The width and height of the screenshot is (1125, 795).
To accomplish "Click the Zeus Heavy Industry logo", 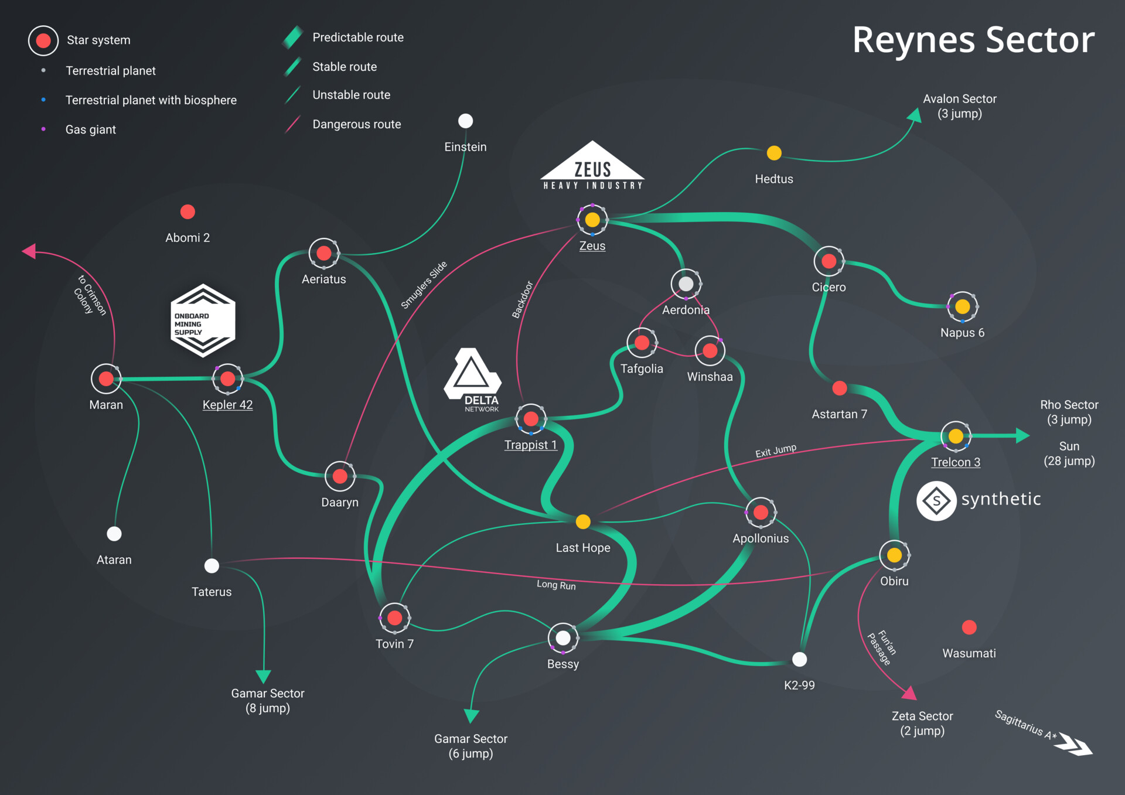I will 592,167.
